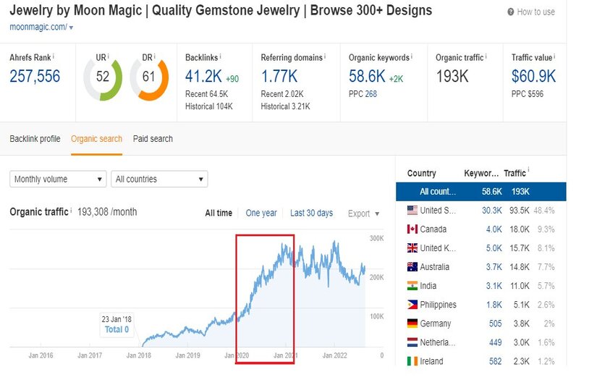597x380 pixels.
Task: Click 5.0K keywords for United Kingdom
Action: tap(494, 248)
